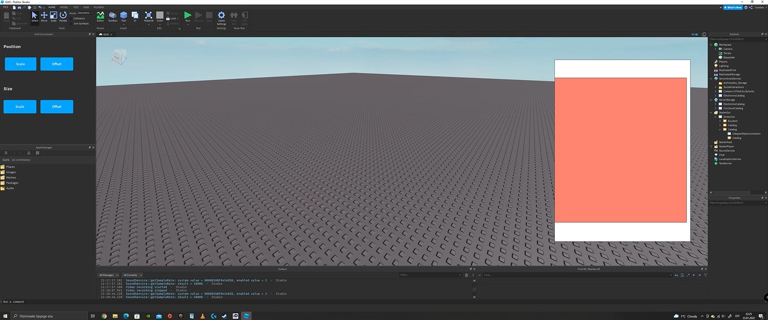Select Lighting service in Explorer
This screenshot has width=768, height=320.
point(723,66)
